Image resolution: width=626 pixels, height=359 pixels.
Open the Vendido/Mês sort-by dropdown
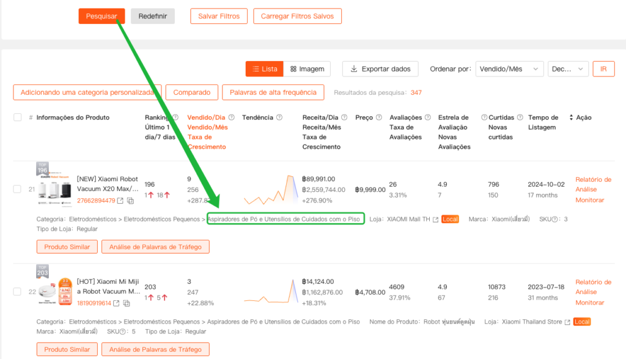[509, 69]
